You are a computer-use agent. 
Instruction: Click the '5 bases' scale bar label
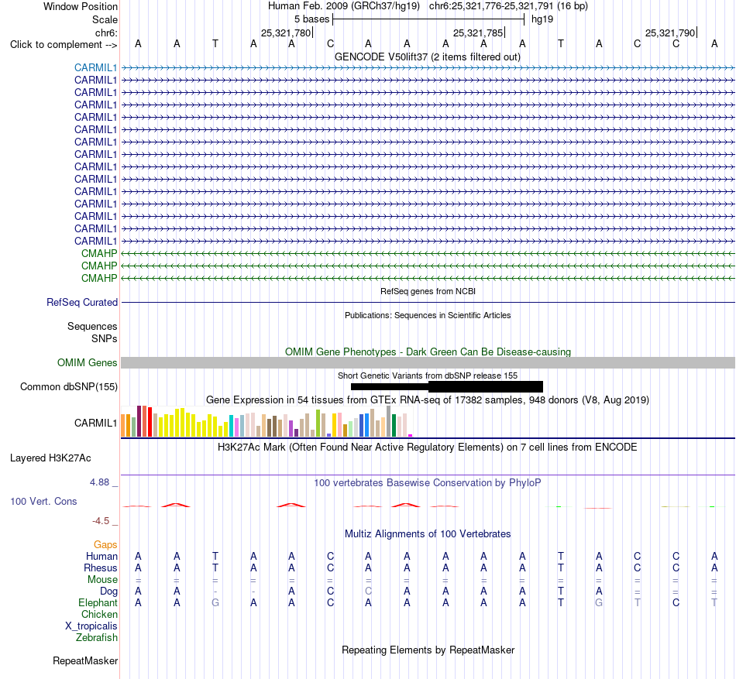click(311, 19)
